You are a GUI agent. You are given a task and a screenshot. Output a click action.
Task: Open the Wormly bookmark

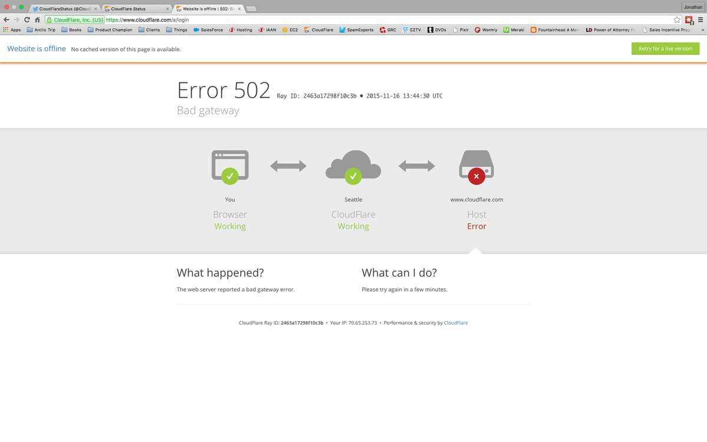(486, 29)
